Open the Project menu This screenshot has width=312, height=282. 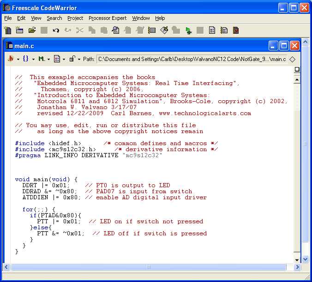75,18
